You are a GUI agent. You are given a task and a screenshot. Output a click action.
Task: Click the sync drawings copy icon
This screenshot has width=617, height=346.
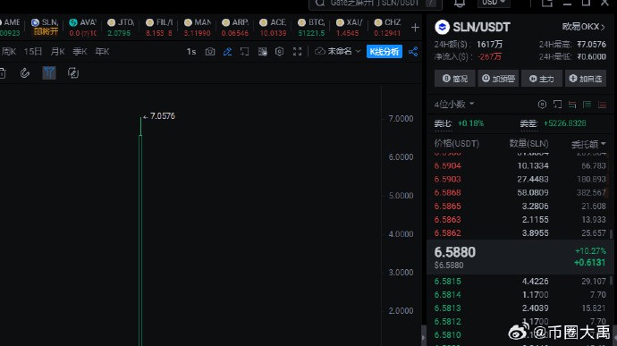point(73,72)
